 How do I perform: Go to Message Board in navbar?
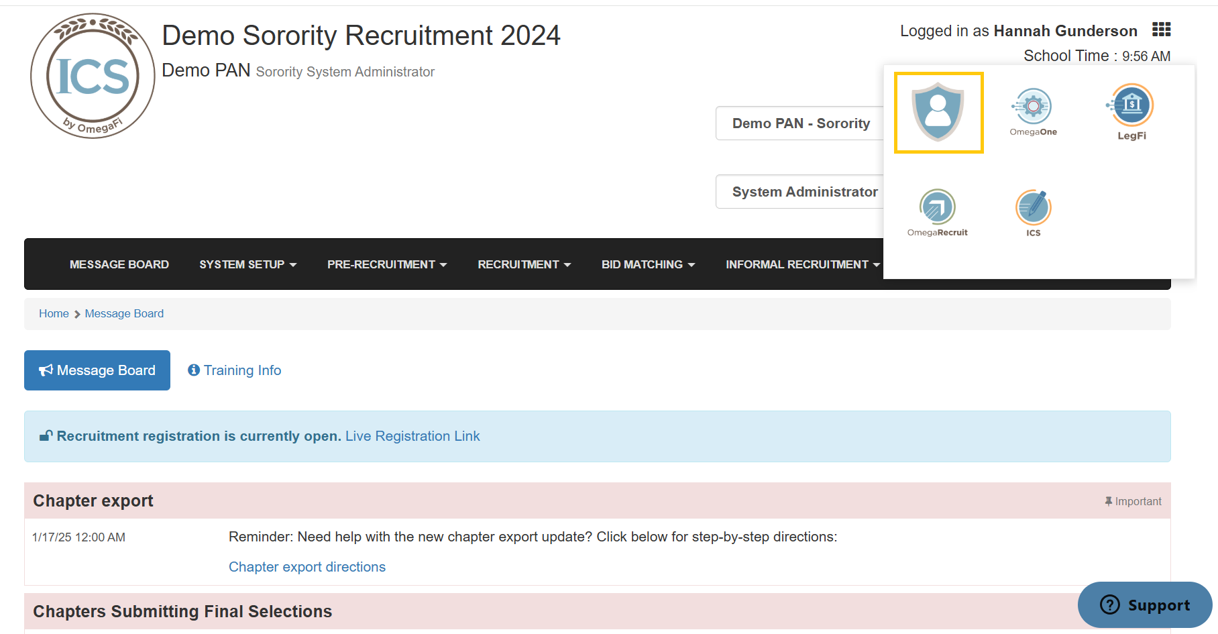119,264
